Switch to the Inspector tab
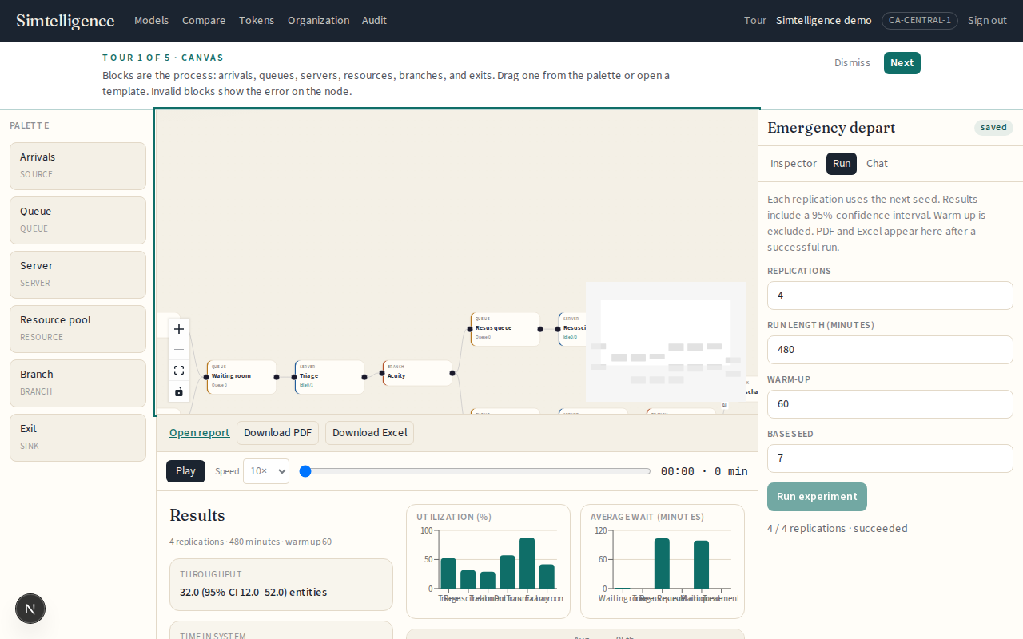The image size is (1023, 639). (x=794, y=164)
